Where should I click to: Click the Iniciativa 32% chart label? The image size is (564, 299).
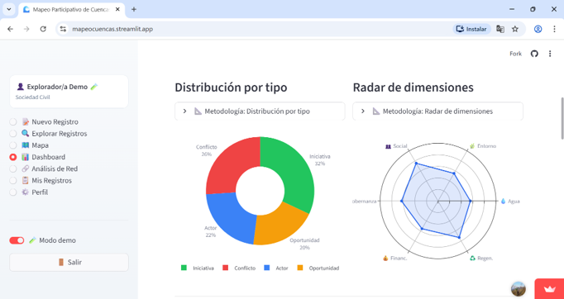(320, 160)
